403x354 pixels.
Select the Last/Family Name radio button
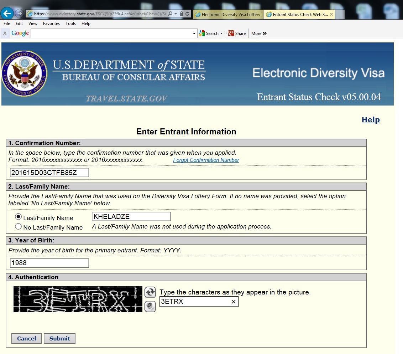click(18, 217)
